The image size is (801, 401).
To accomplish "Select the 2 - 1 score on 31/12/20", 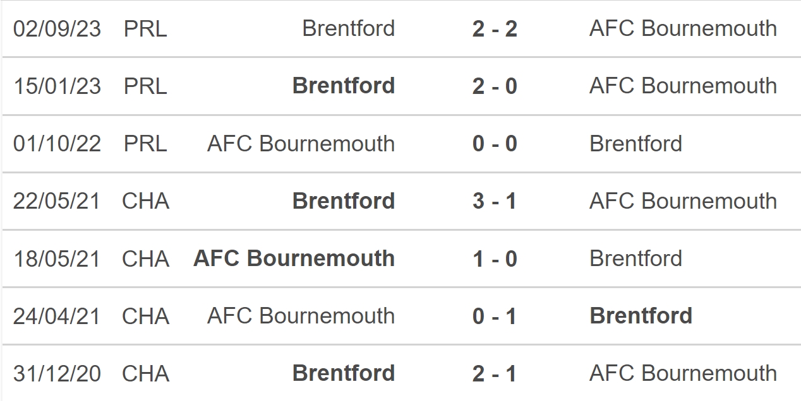I will point(495,373).
